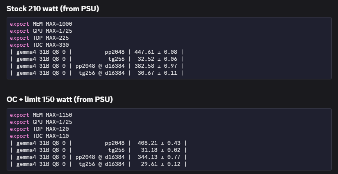Click the 29.61 ± 0.12 value
The width and height of the screenshot is (338, 174).
[x=161, y=164]
